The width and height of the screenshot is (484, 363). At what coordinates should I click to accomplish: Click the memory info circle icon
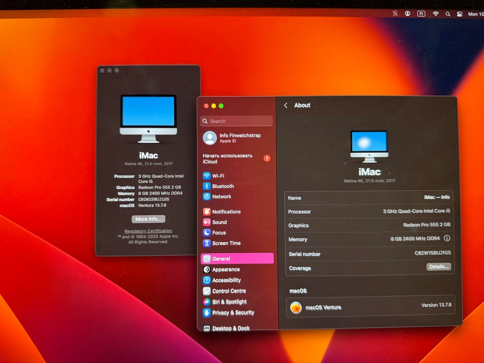click(x=447, y=238)
